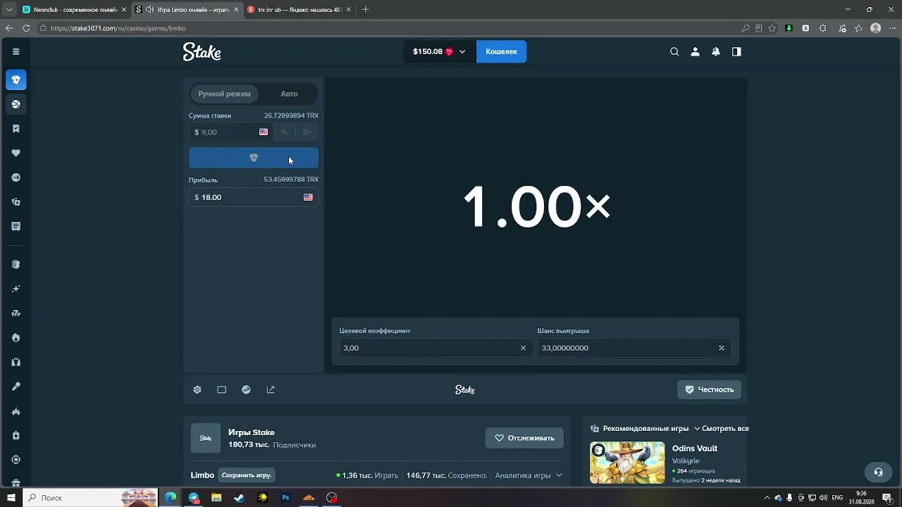This screenshot has height=507, width=902.
Task: Select the 'Игра Limbo онлайн' browser tab
Action: tap(187, 10)
